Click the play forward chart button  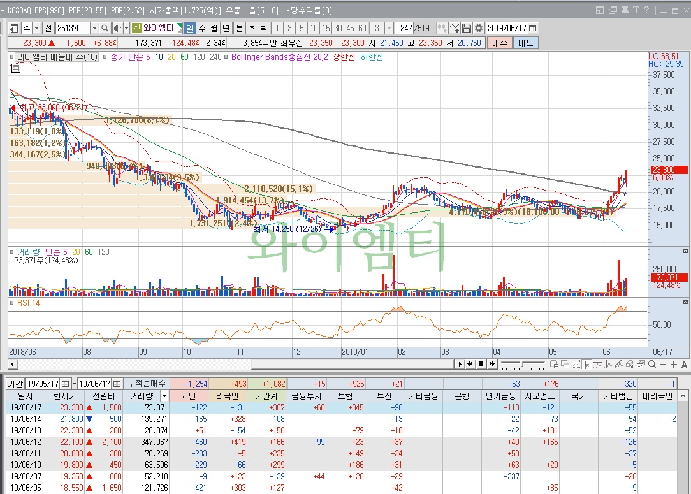(460, 364)
